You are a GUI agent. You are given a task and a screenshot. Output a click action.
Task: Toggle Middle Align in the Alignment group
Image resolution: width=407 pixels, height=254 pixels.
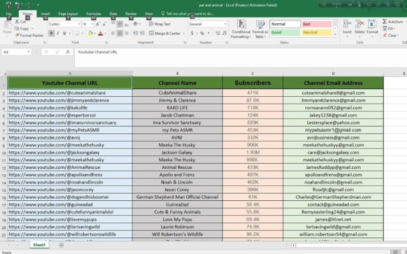tap(120, 24)
